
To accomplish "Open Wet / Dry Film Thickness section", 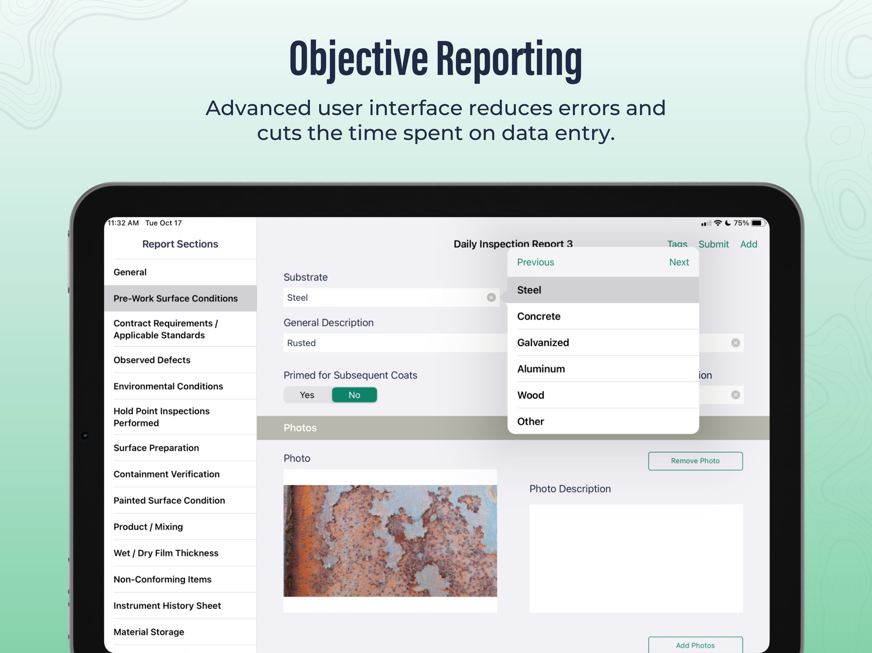I will (180, 553).
